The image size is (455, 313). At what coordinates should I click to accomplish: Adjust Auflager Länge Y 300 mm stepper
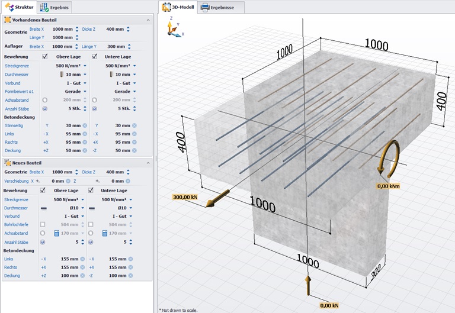(x=129, y=46)
